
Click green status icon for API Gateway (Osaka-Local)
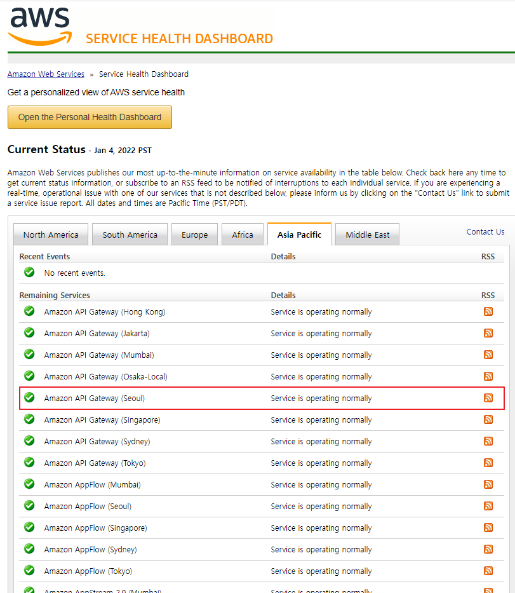point(29,376)
